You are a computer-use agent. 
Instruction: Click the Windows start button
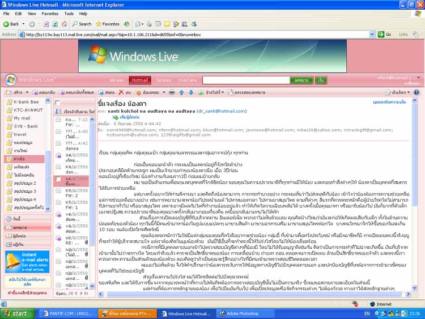[18, 313]
